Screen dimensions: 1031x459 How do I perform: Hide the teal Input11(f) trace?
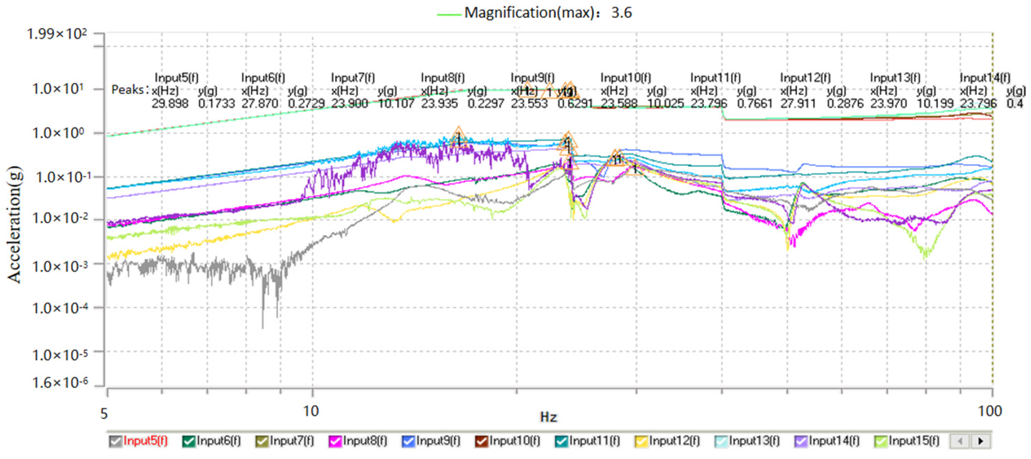point(561,441)
